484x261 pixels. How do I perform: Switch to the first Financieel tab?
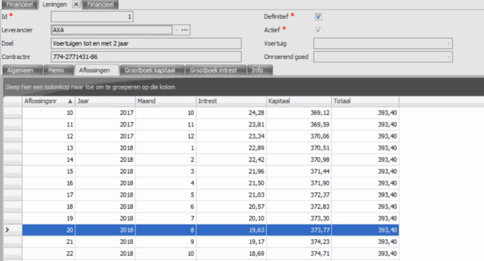click(x=19, y=4)
